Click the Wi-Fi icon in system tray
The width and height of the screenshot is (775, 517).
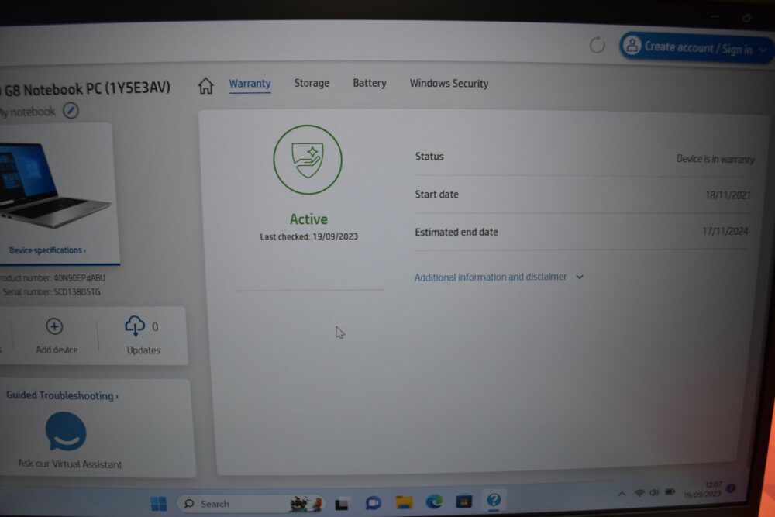639,493
